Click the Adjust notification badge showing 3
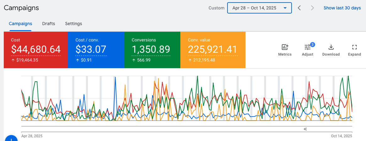The width and height of the screenshot is (366, 141). 312,45
